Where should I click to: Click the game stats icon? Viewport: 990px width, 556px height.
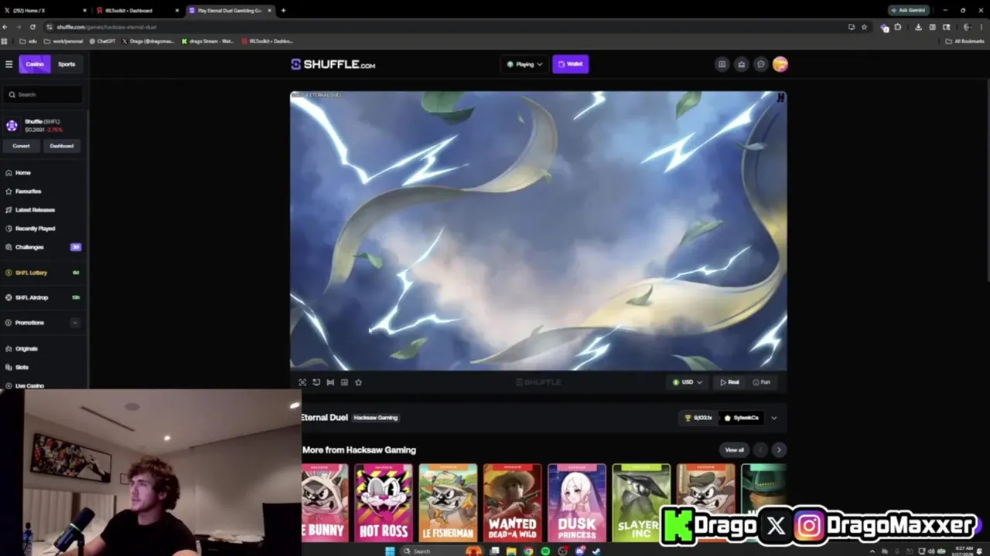coord(344,382)
